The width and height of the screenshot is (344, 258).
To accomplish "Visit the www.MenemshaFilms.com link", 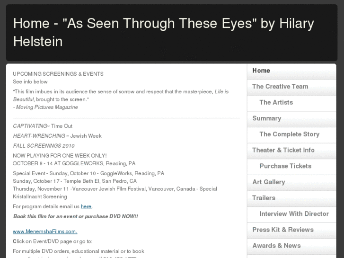I will 45,231.
